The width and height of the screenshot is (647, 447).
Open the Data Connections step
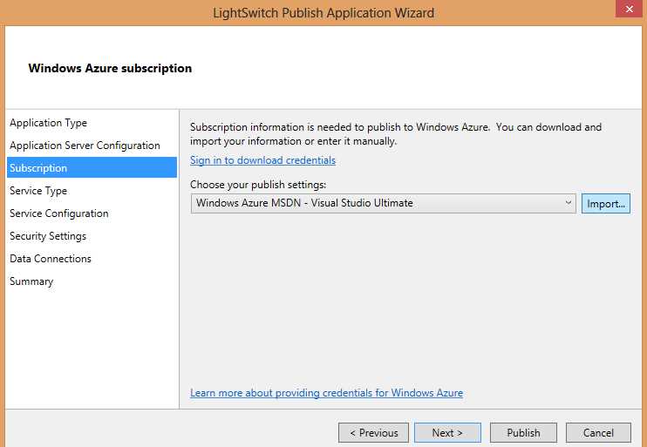(x=51, y=259)
